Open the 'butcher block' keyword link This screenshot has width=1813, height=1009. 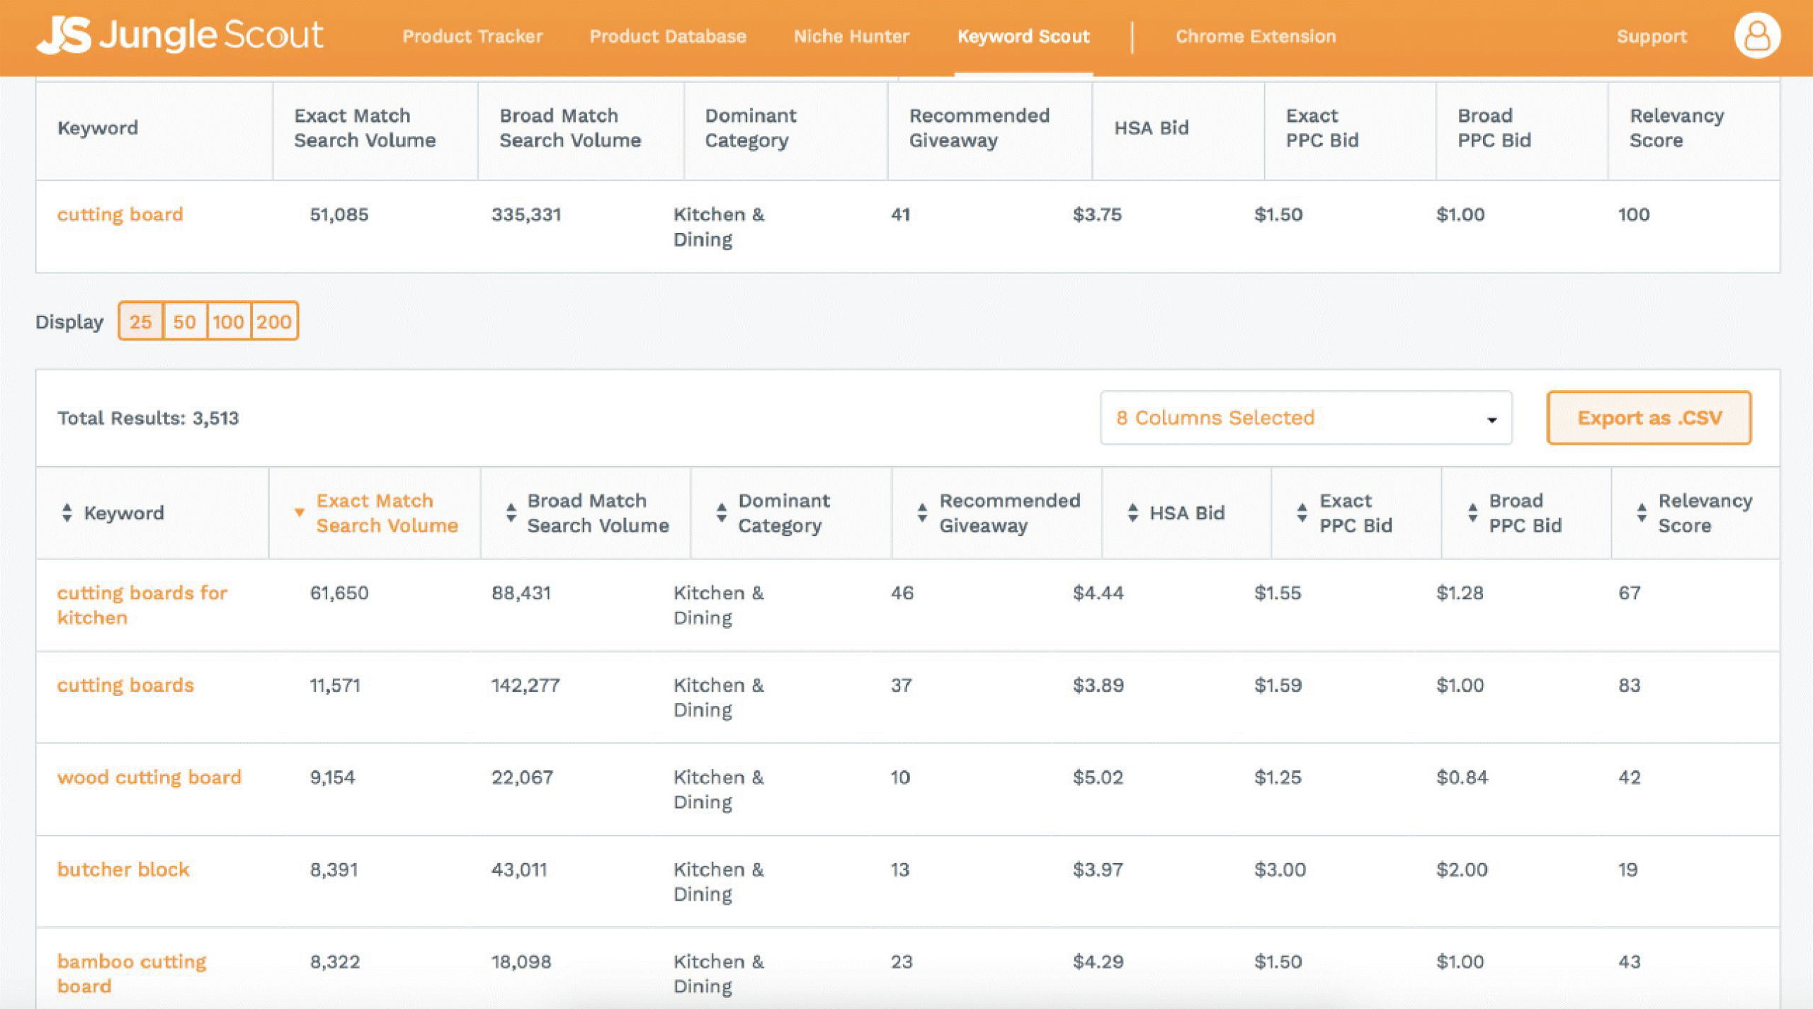pos(123,870)
